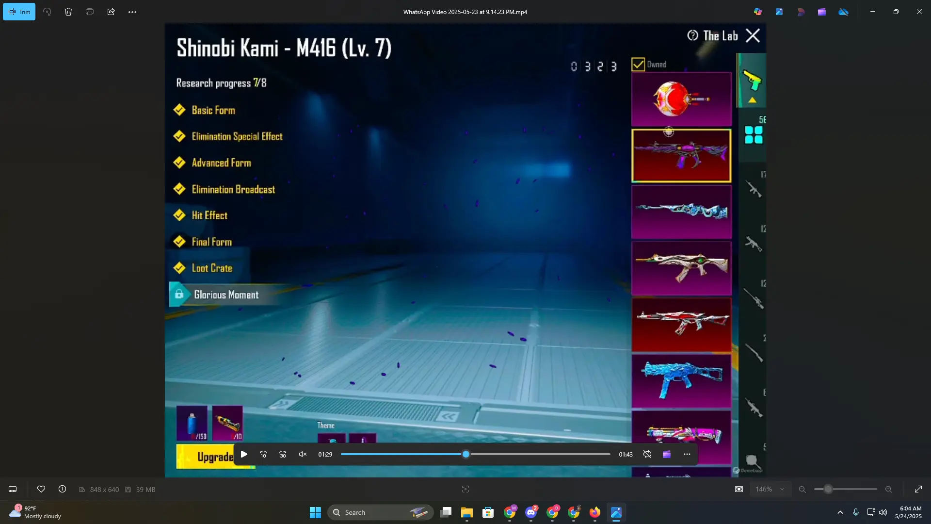Open the Copilot icon in title bar

coord(758,12)
